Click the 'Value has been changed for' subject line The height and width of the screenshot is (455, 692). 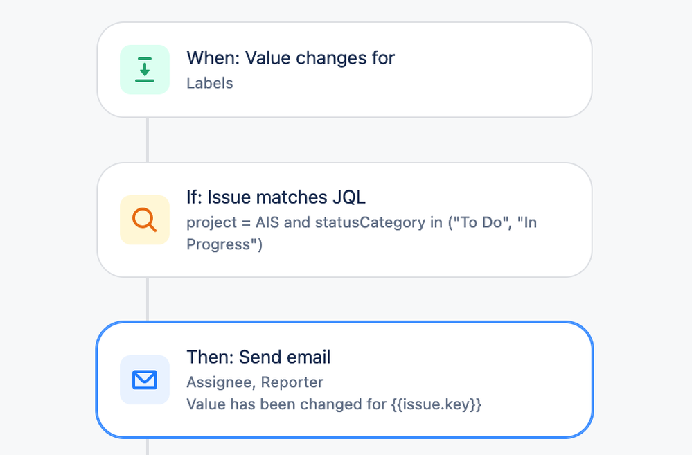click(283, 404)
